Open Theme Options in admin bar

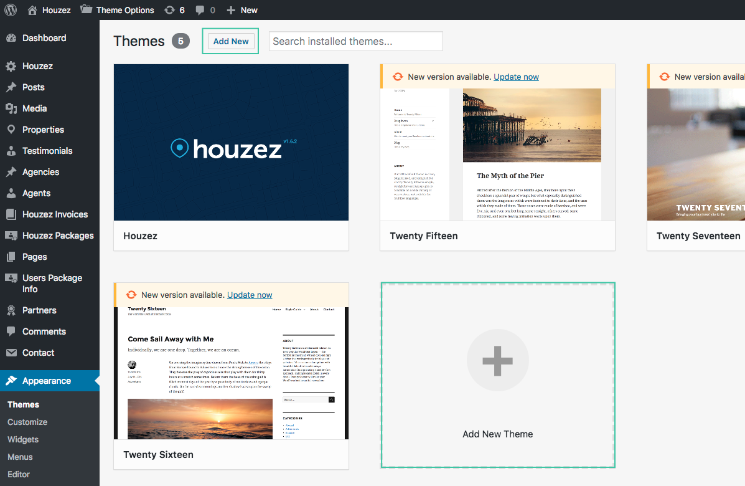click(x=125, y=10)
